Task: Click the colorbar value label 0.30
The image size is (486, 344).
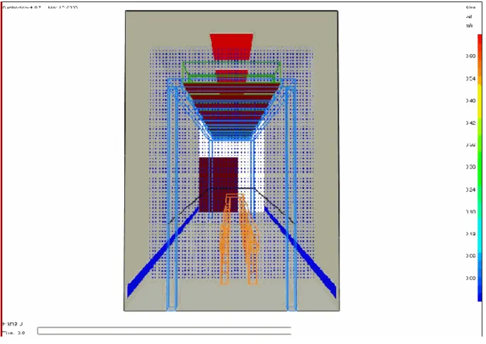Action: click(x=470, y=167)
